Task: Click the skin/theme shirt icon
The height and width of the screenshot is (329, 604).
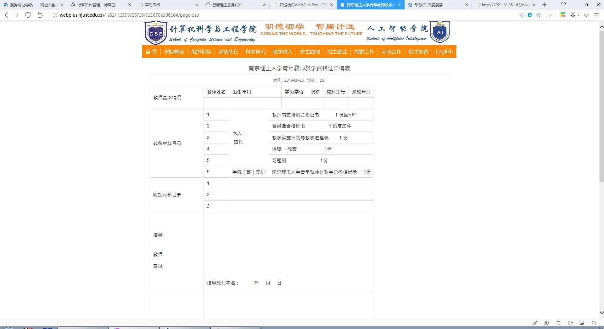Action: 563,5
